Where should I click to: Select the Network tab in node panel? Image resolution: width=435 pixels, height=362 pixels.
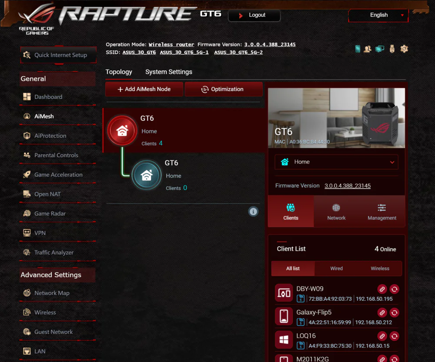(336, 212)
